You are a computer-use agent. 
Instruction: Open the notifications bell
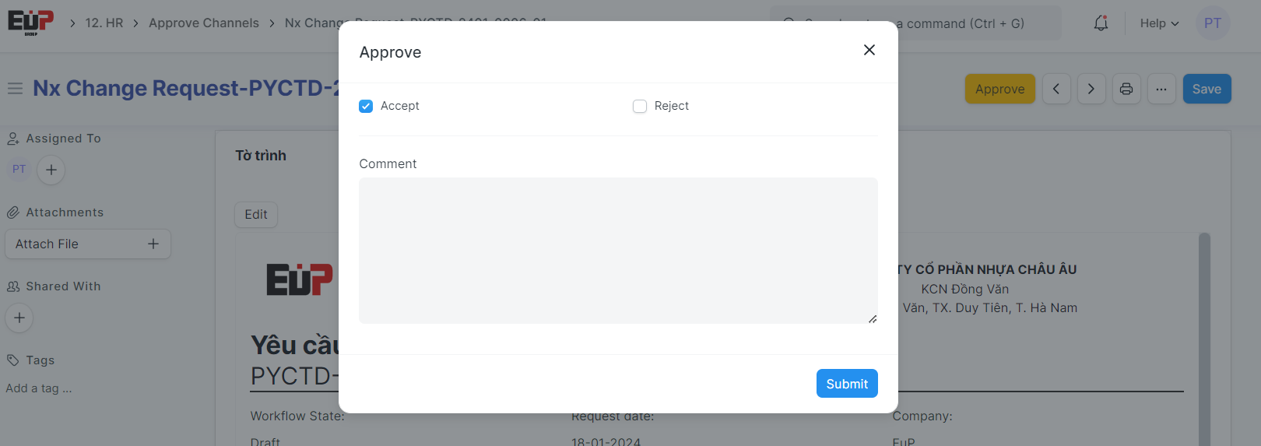(x=1101, y=23)
